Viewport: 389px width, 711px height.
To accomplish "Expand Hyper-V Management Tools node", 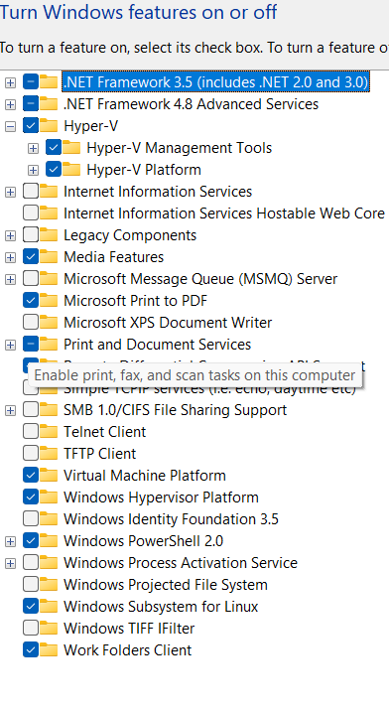I will point(33,148).
